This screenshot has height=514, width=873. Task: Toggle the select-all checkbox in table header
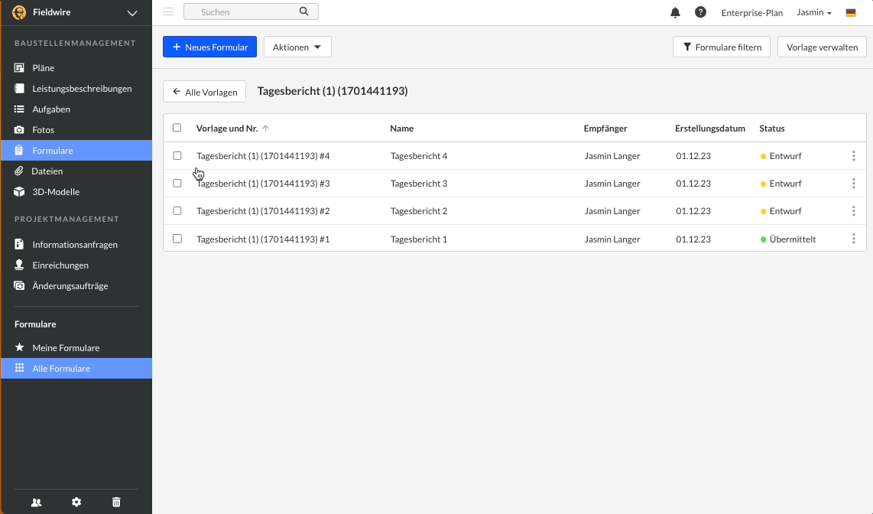177,128
